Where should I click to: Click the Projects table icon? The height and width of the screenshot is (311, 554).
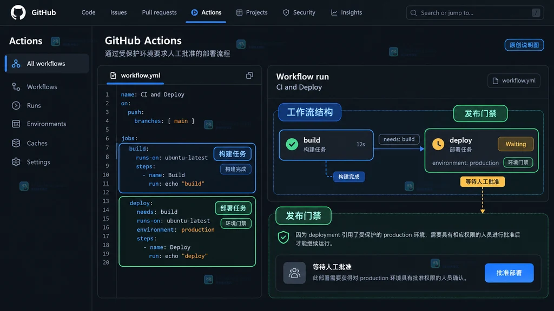point(239,12)
